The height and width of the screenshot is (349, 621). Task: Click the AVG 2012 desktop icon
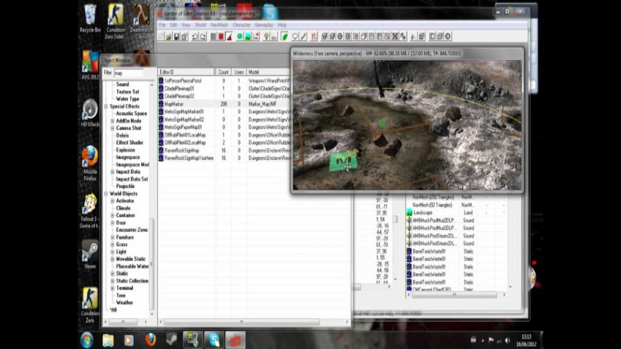(90, 65)
